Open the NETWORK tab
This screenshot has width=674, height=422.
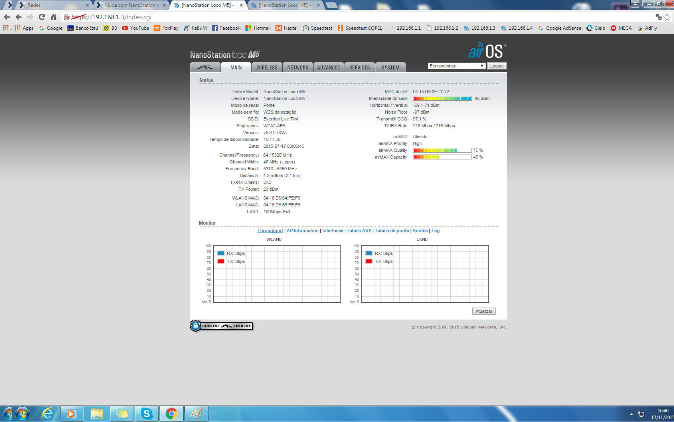pyautogui.click(x=298, y=67)
